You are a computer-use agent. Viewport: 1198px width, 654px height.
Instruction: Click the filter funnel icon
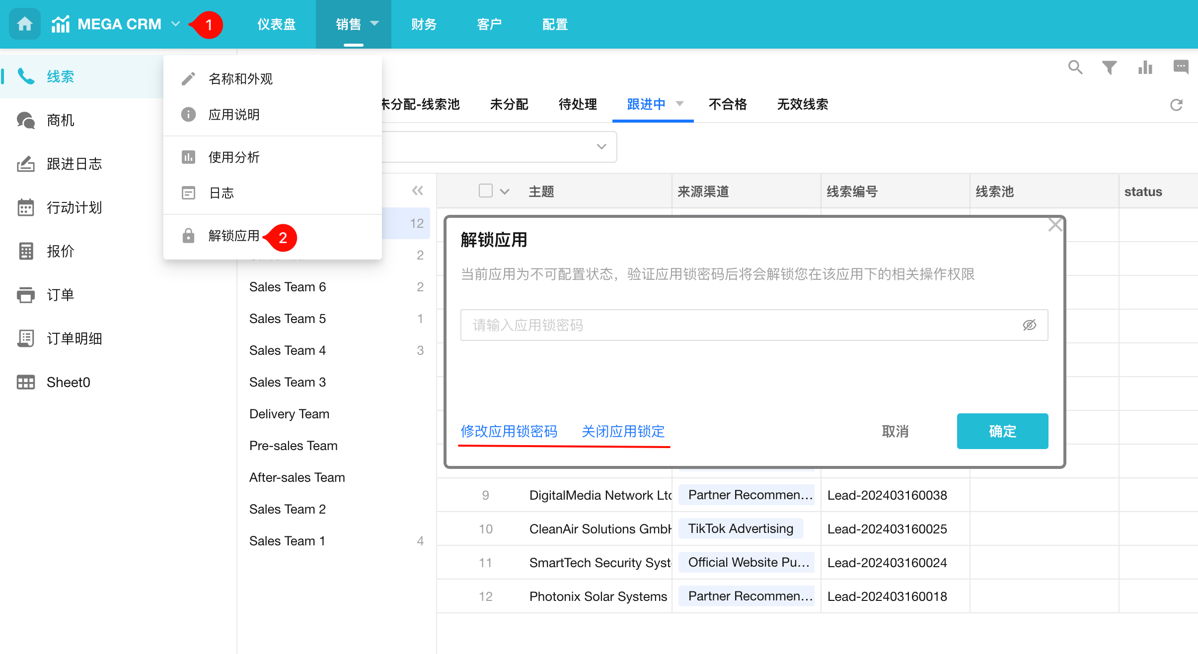pos(1109,67)
